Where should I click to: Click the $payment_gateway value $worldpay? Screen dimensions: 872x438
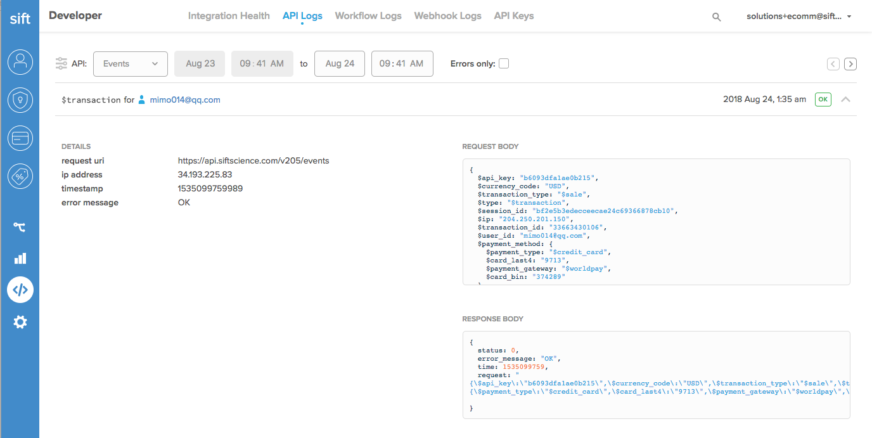point(585,269)
